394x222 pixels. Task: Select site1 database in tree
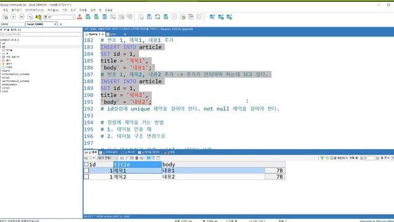(6, 88)
